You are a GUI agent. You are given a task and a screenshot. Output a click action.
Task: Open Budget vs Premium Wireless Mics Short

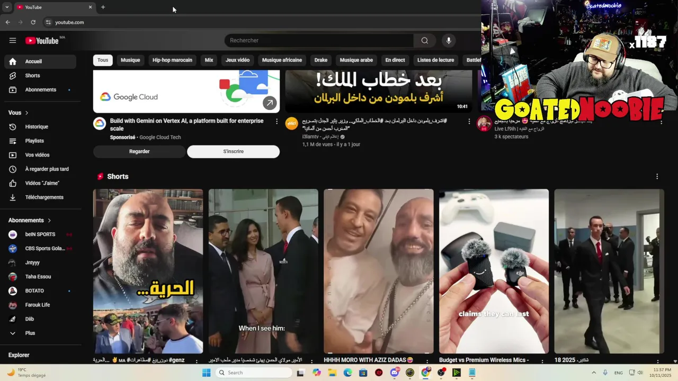click(494, 271)
